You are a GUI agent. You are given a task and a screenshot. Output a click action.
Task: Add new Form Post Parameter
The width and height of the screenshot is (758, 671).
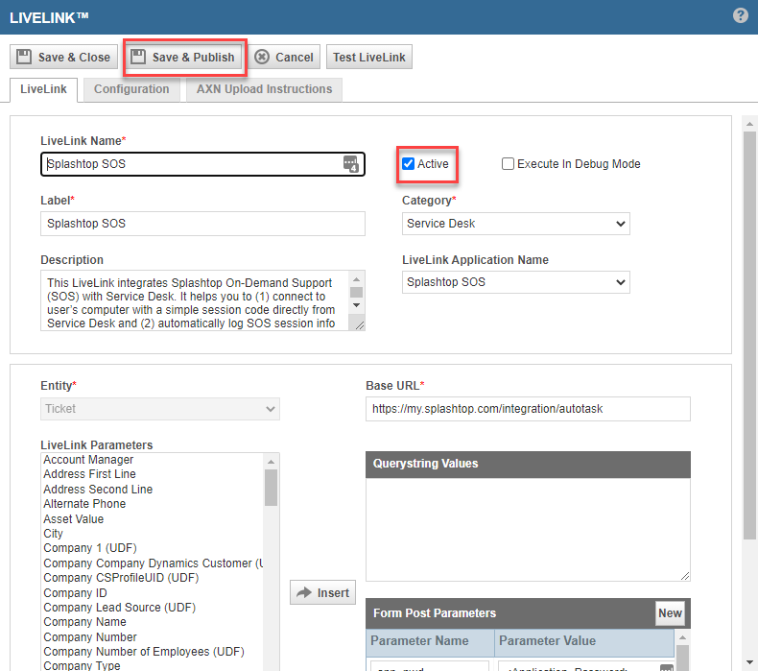(670, 613)
